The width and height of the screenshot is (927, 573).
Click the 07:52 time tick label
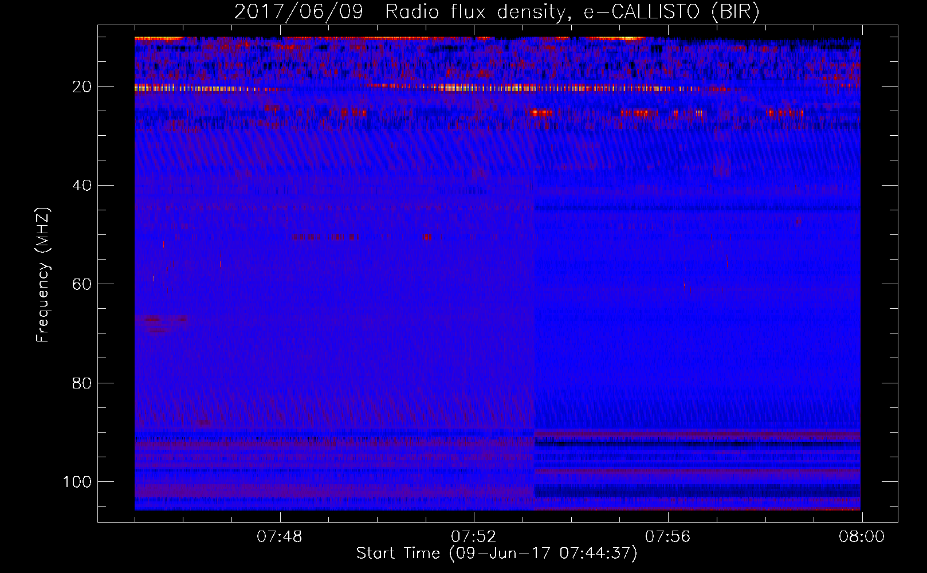(474, 537)
